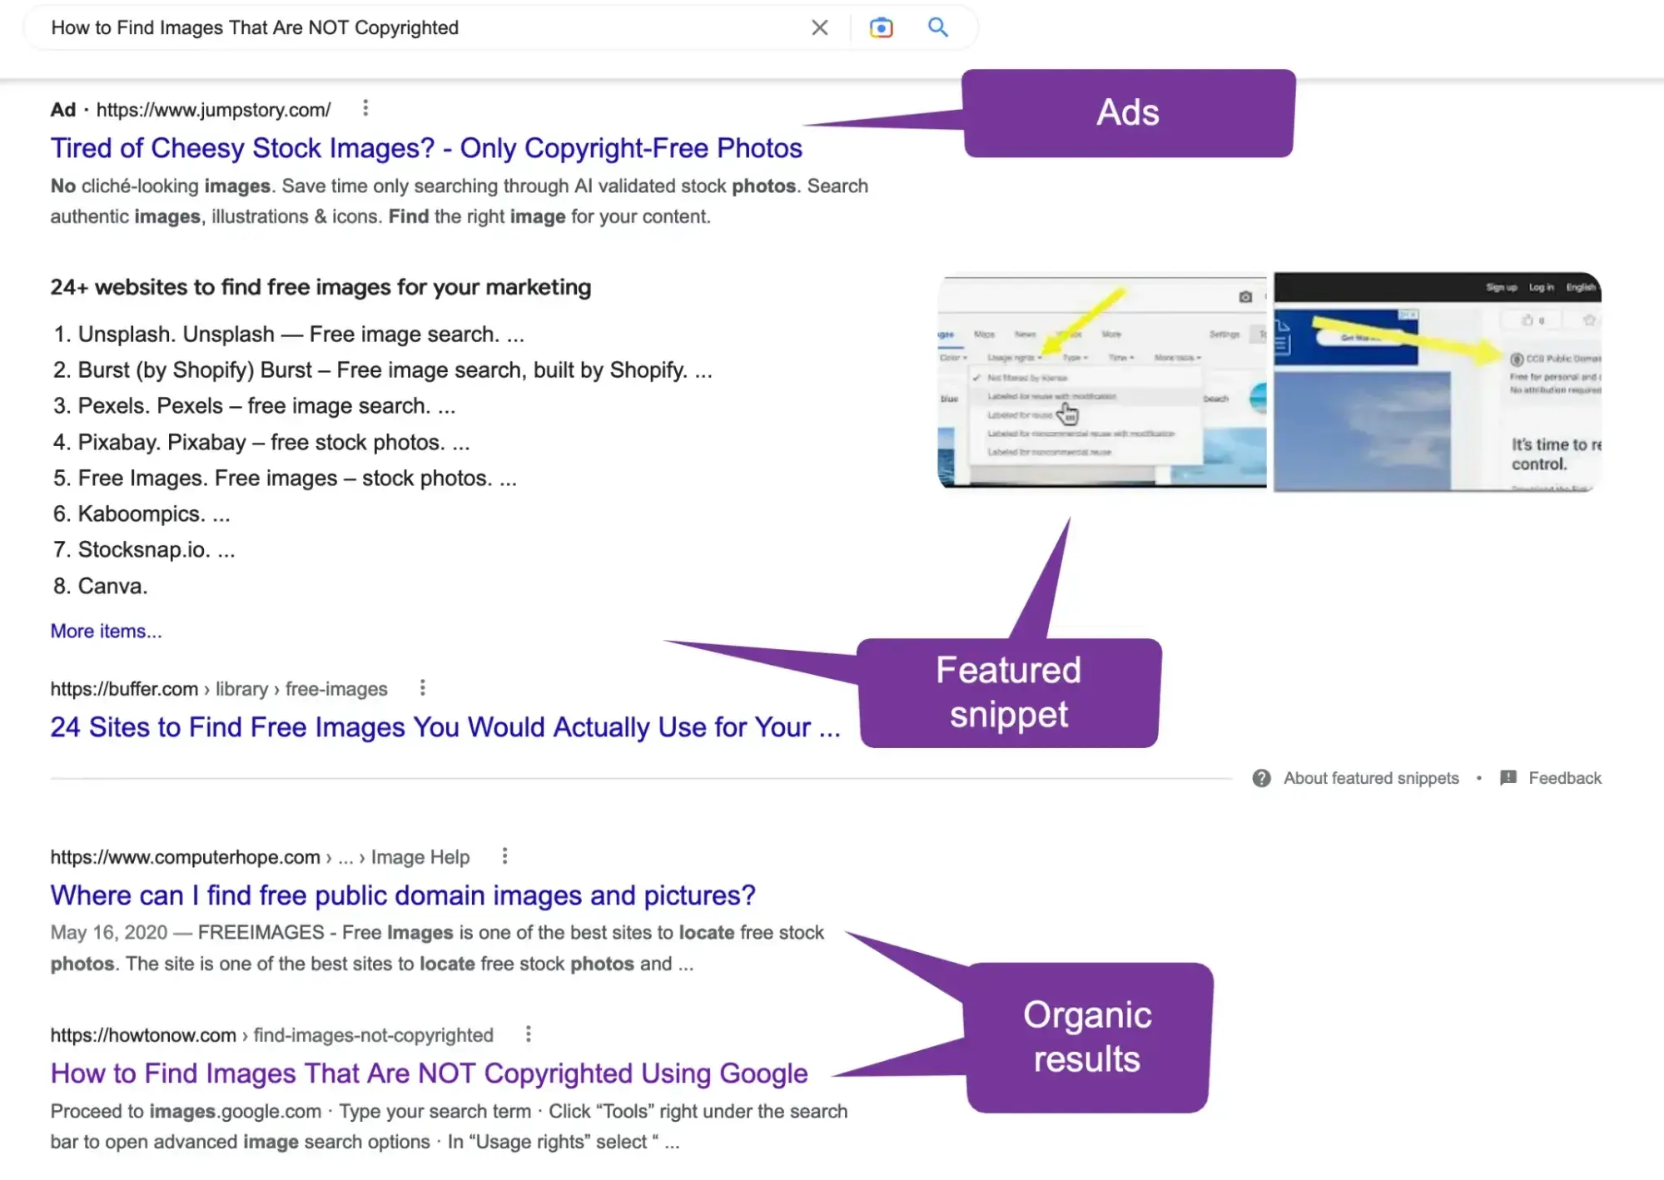Click the question mark icon before About featured snippets
The height and width of the screenshot is (1180, 1664).
(x=1262, y=778)
